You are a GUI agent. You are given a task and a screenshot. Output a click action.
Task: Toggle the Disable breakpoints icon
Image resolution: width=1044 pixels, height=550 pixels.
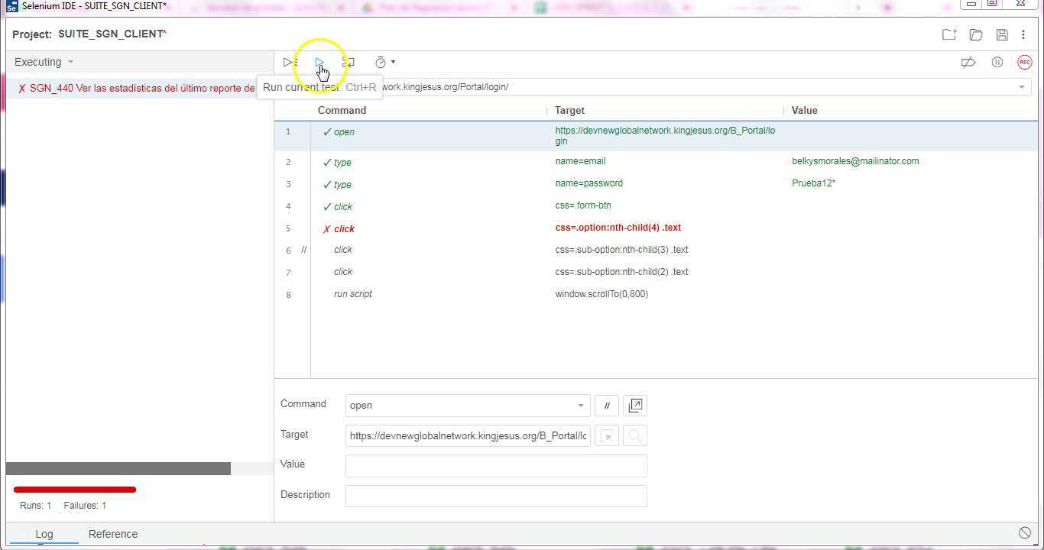968,62
